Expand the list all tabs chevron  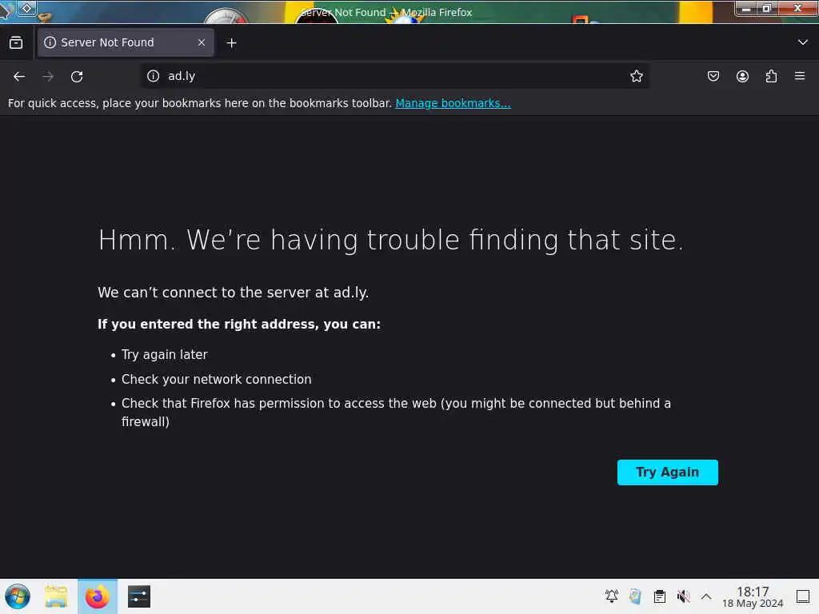point(803,42)
